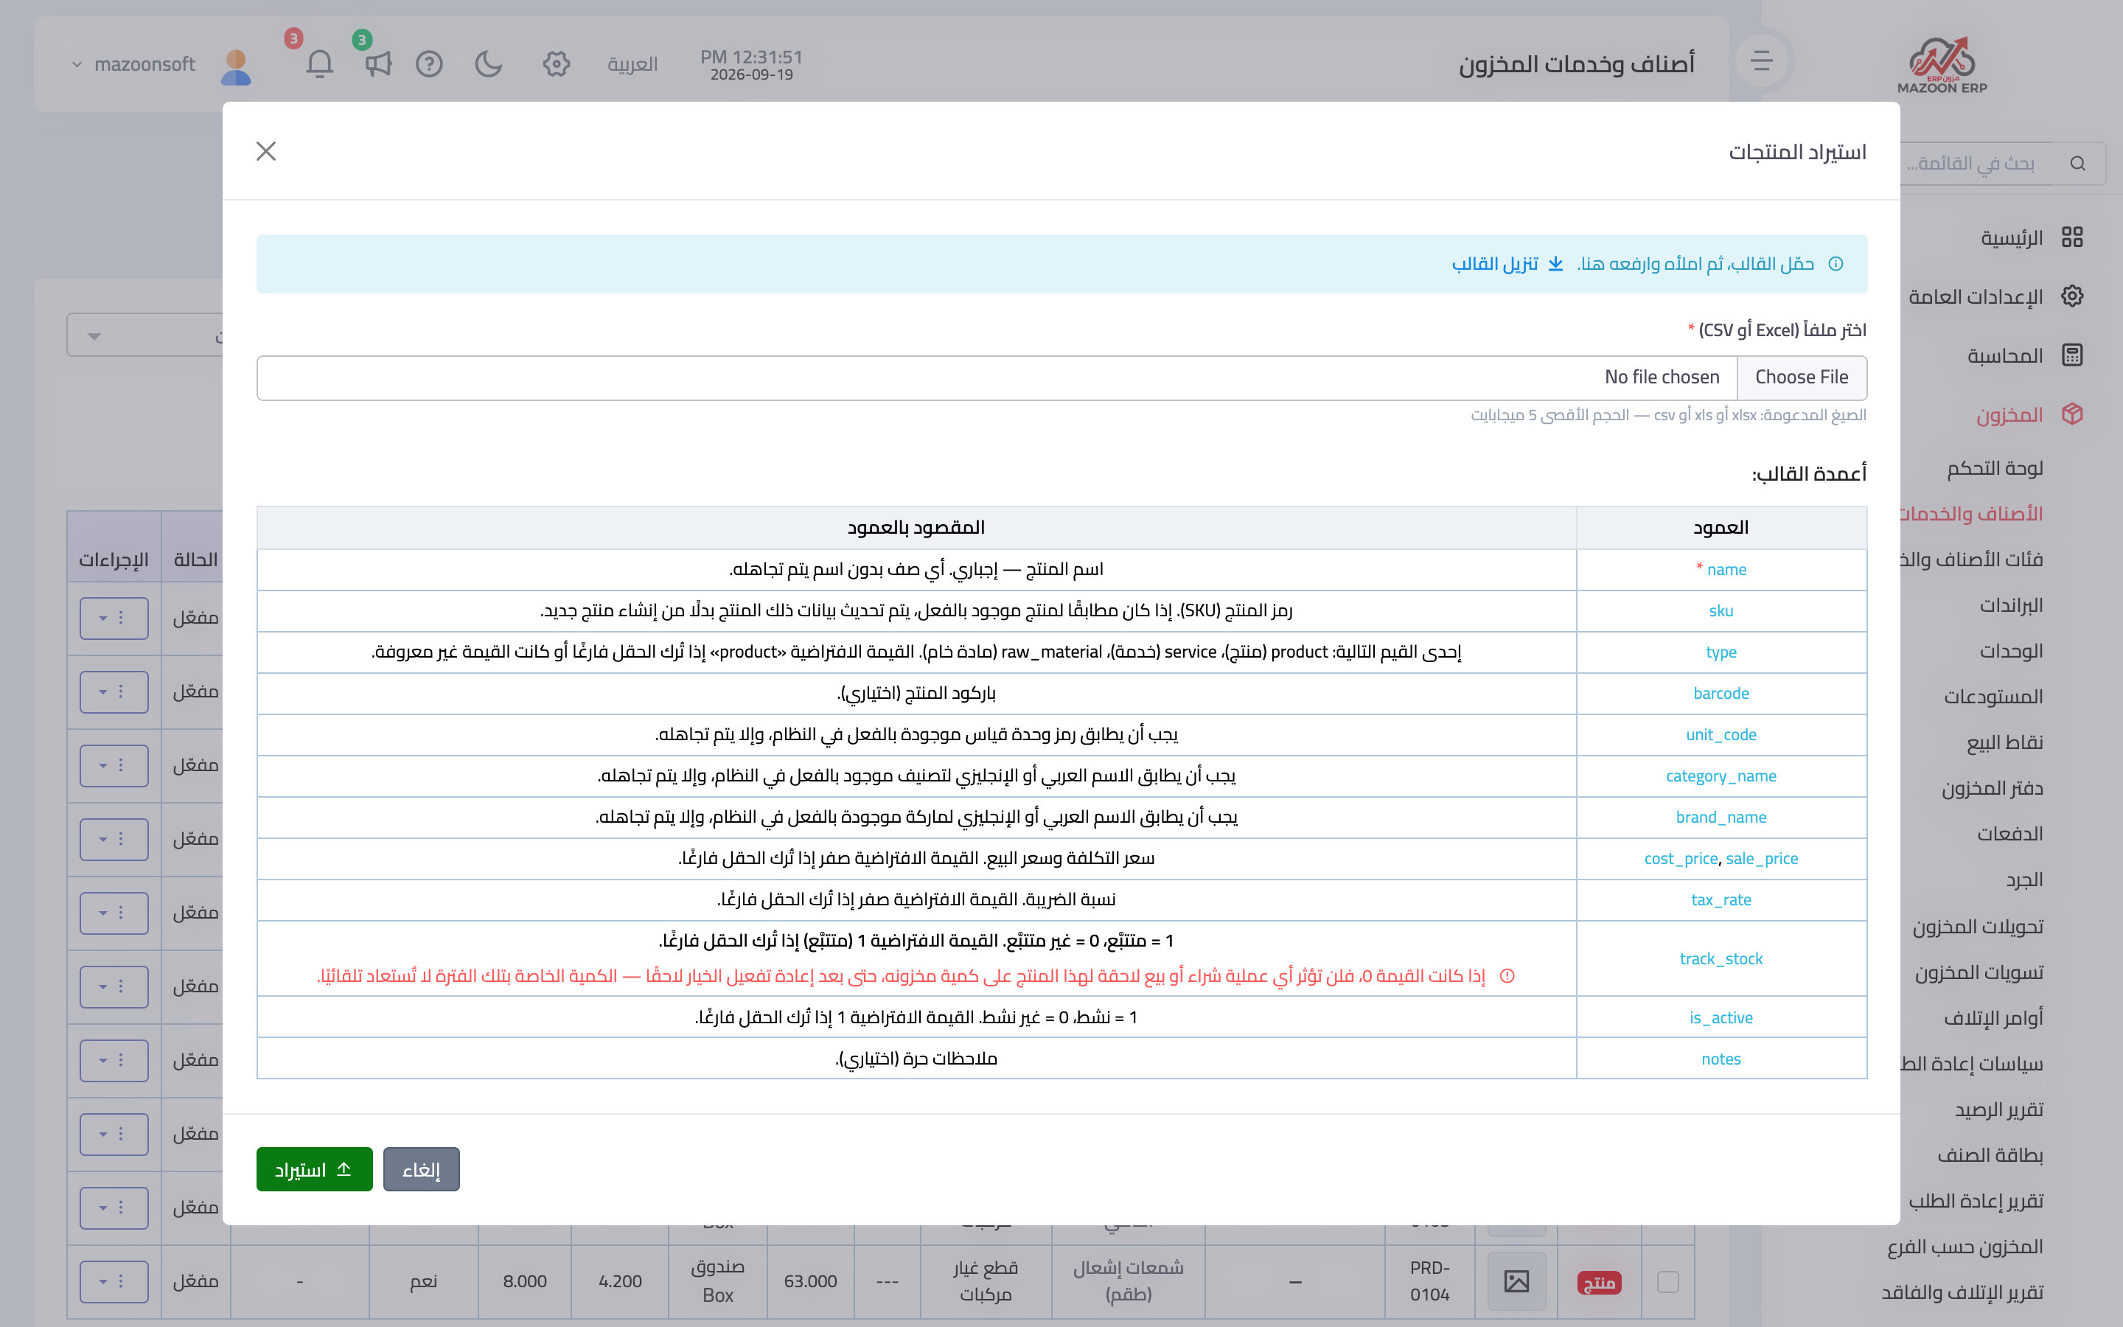
Task: Open the first row actions dropdown
Action: (x=114, y=618)
